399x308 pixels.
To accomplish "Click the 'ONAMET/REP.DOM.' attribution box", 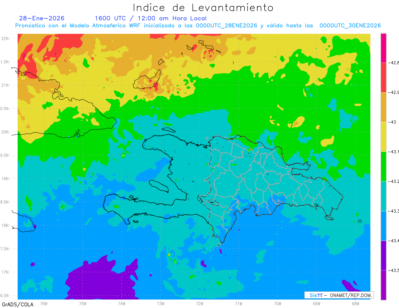I will point(339,295).
